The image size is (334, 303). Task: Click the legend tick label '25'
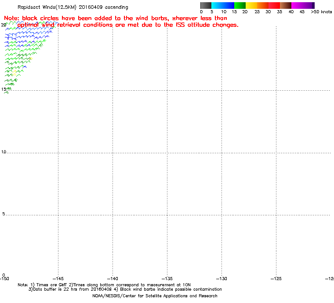257,12
